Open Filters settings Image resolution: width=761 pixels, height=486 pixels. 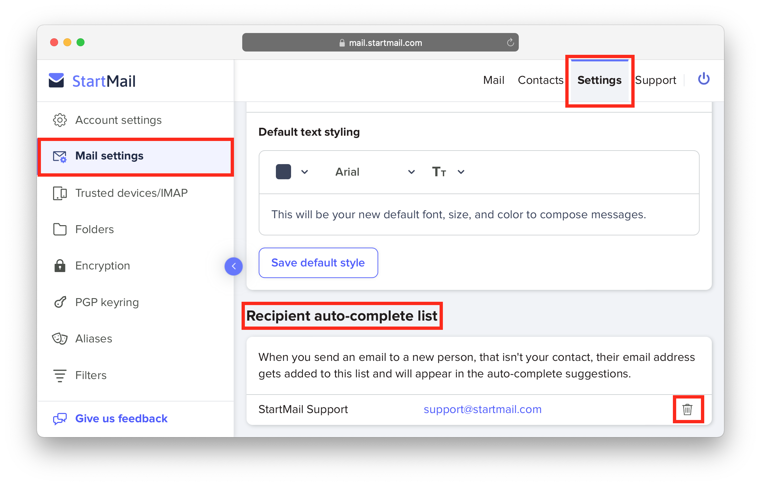(x=136, y=375)
